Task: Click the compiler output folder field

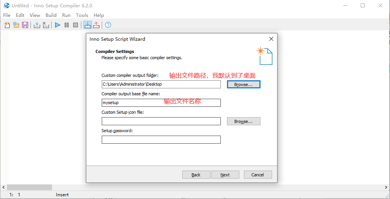Action: click(161, 84)
